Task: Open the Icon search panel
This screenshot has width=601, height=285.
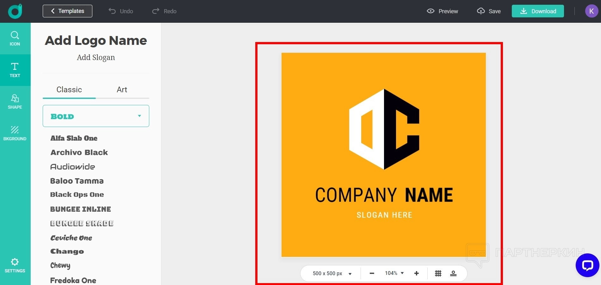Action: (x=15, y=39)
